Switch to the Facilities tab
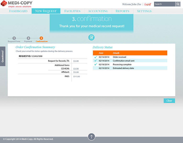Screen dimensions: 183x143 pyautogui.click(x=72, y=11)
